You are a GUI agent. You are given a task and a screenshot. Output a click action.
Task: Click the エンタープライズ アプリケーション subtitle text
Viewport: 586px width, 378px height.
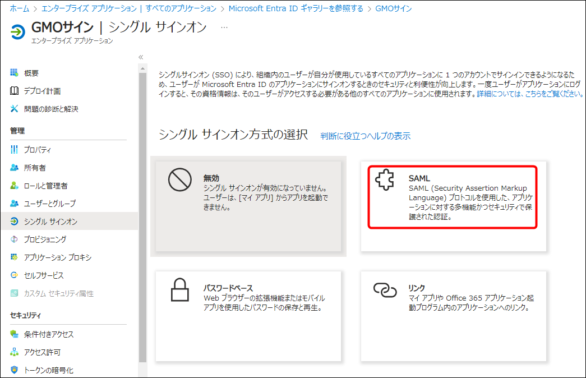pyautogui.click(x=72, y=41)
